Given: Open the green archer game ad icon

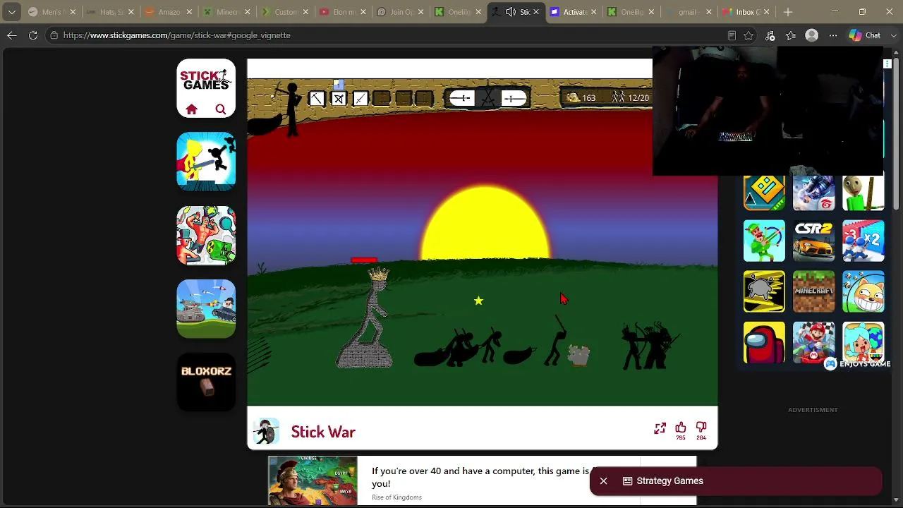Looking at the screenshot, I should [764, 241].
